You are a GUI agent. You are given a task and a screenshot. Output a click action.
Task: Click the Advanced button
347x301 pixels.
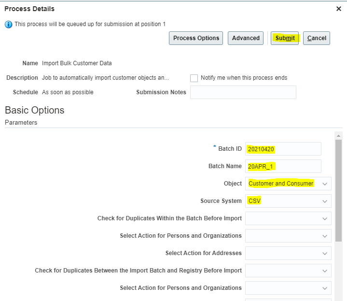click(x=246, y=38)
